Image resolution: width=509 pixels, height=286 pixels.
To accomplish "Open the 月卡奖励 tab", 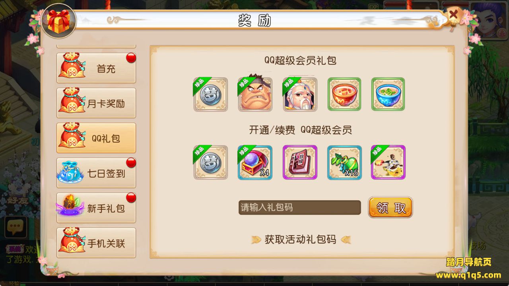I will pyautogui.click(x=96, y=103).
